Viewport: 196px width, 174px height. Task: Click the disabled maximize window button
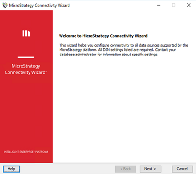pyautogui.click(x=173, y=5)
